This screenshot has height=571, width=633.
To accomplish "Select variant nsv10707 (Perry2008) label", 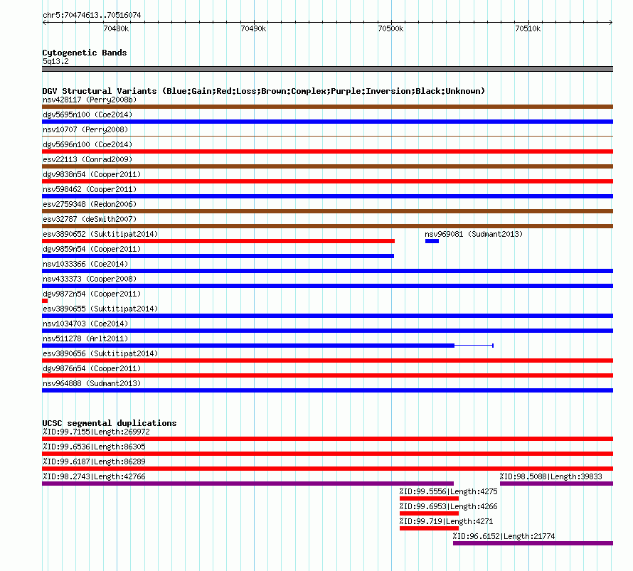I will coord(85,129).
